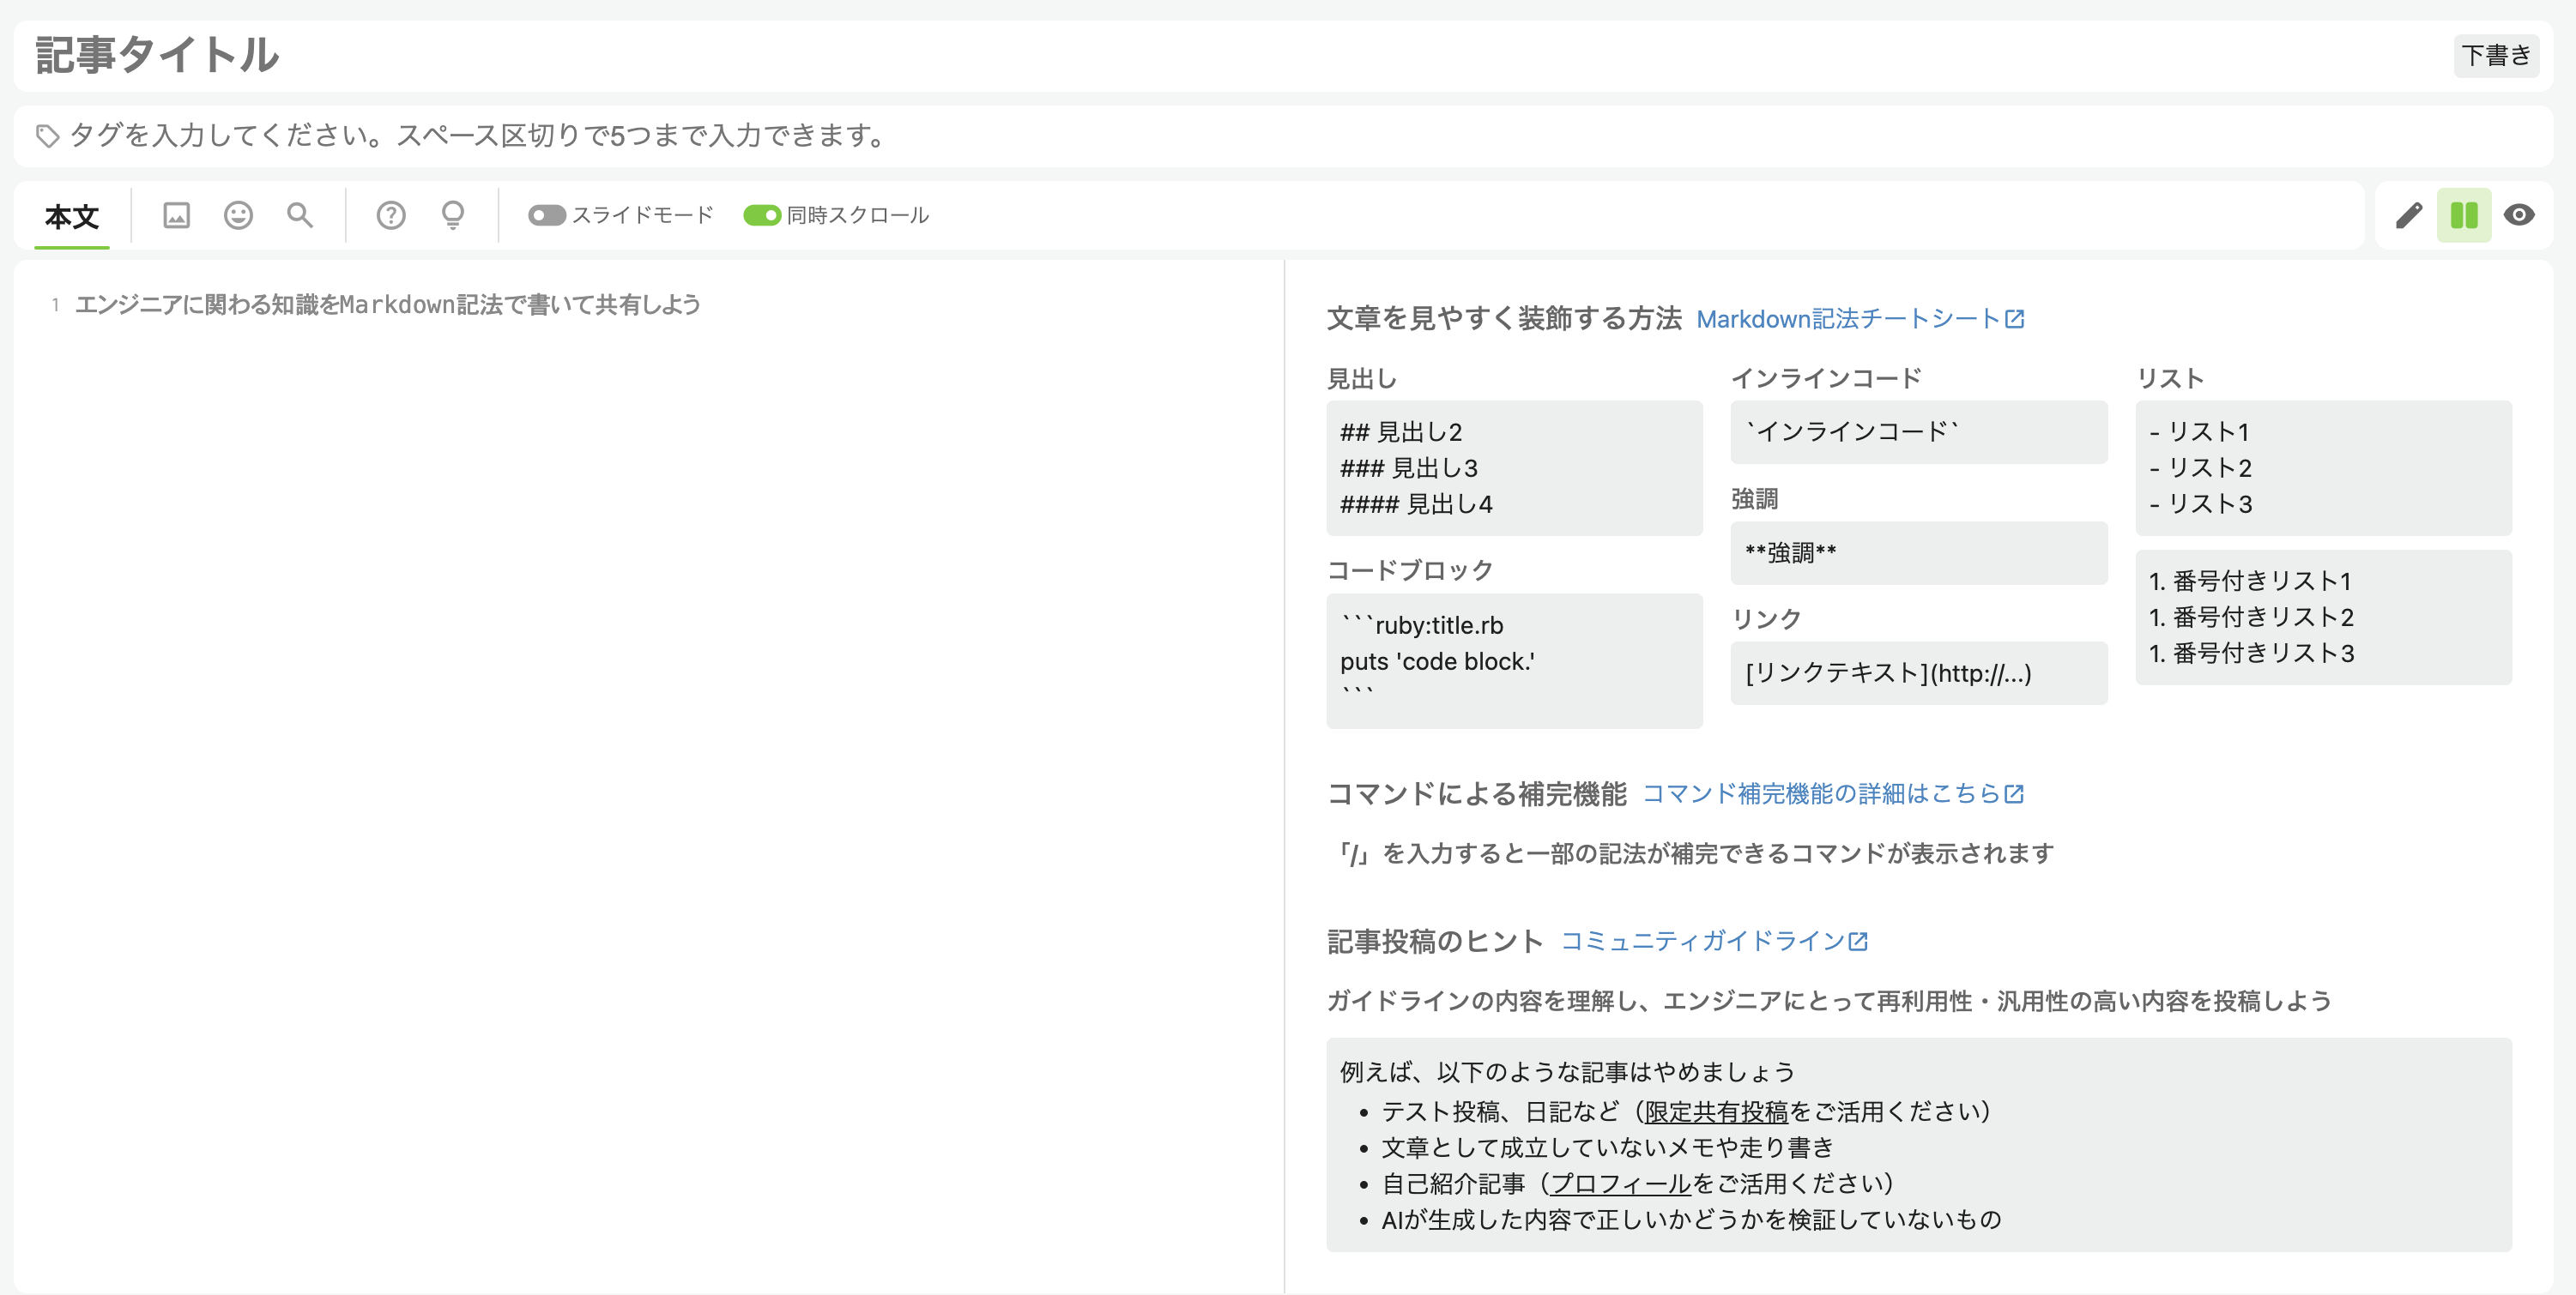Screen dimensions: 2576x1295
Task: Select the split-view editing mode icon
Action: 2464,214
